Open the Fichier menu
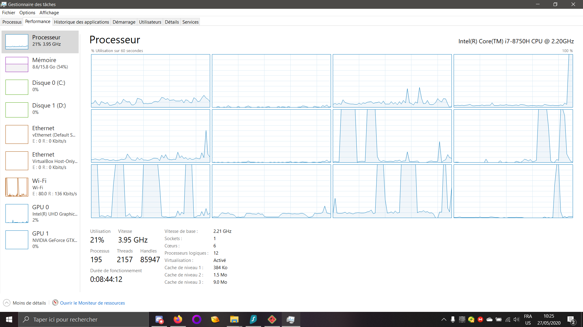The height and width of the screenshot is (327, 583). 9,12
